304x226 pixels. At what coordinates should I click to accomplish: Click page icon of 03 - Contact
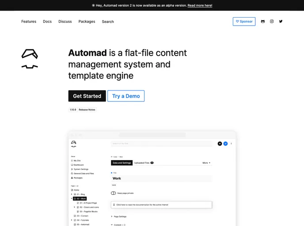75,216
